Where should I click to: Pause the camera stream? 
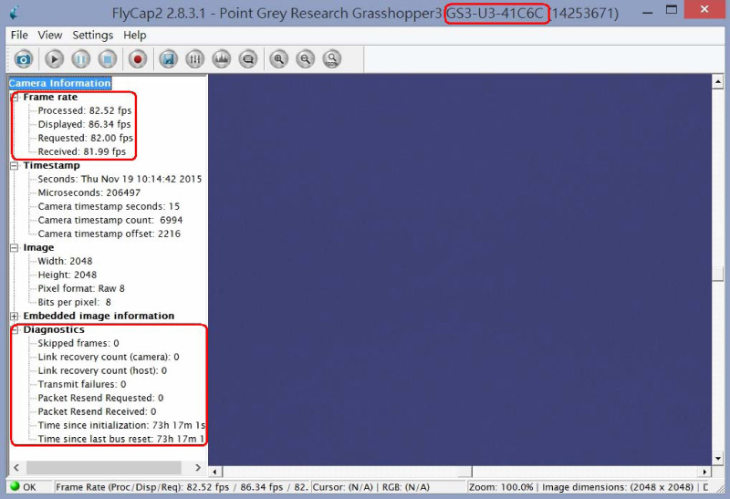pyautogui.click(x=81, y=59)
